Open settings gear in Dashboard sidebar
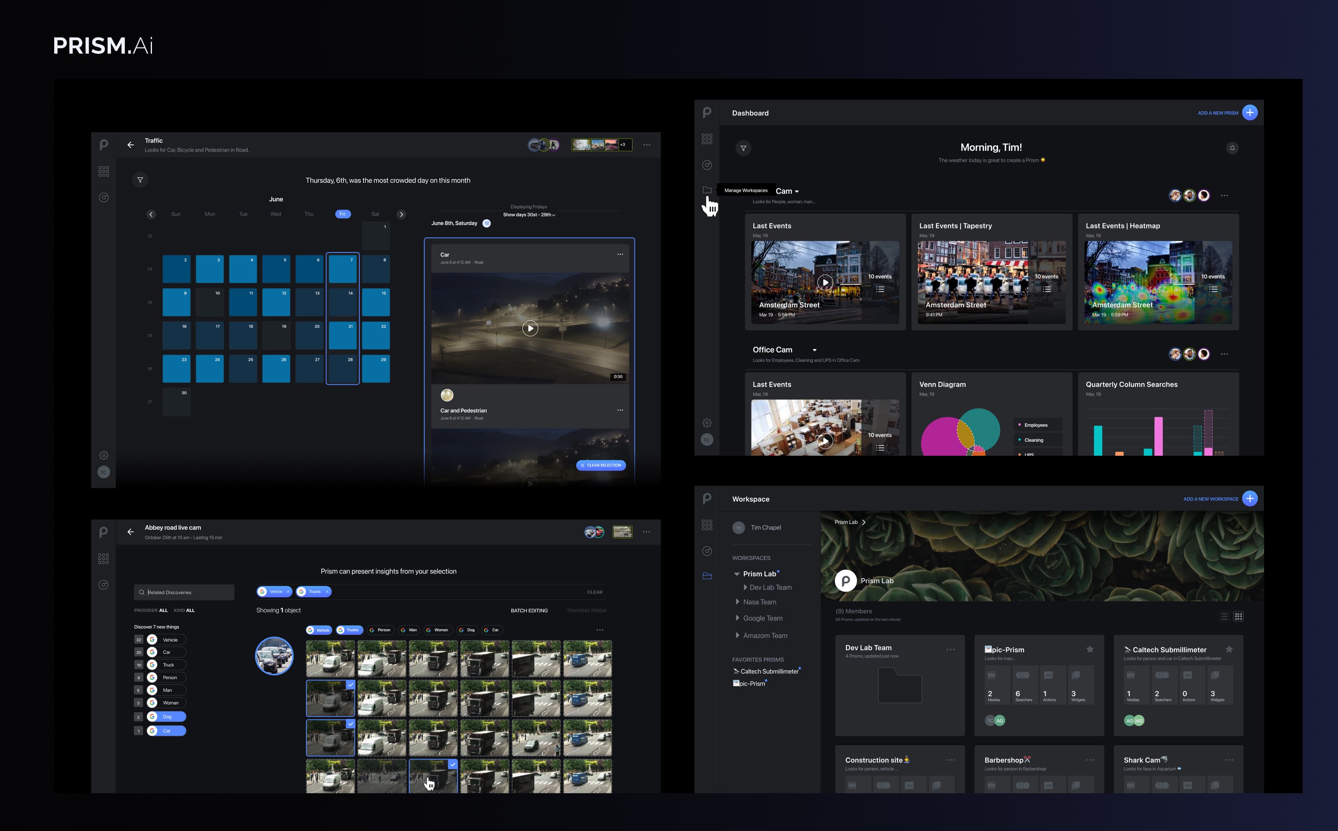Image resolution: width=1338 pixels, height=831 pixels. coord(707,422)
